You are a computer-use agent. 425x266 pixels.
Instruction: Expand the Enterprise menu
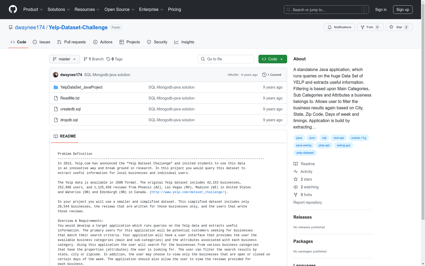(x=151, y=9)
